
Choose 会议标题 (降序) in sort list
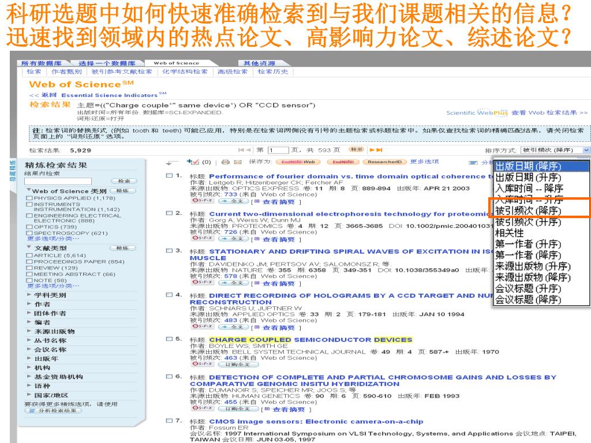click(541, 300)
